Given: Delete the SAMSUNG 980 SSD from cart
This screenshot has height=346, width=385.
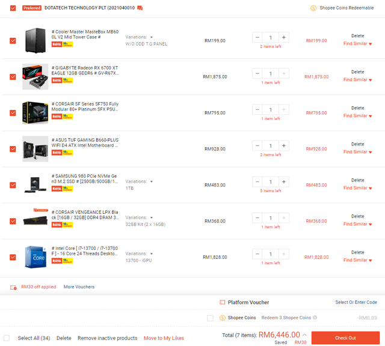Looking at the screenshot, I should click(x=357, y=180).
